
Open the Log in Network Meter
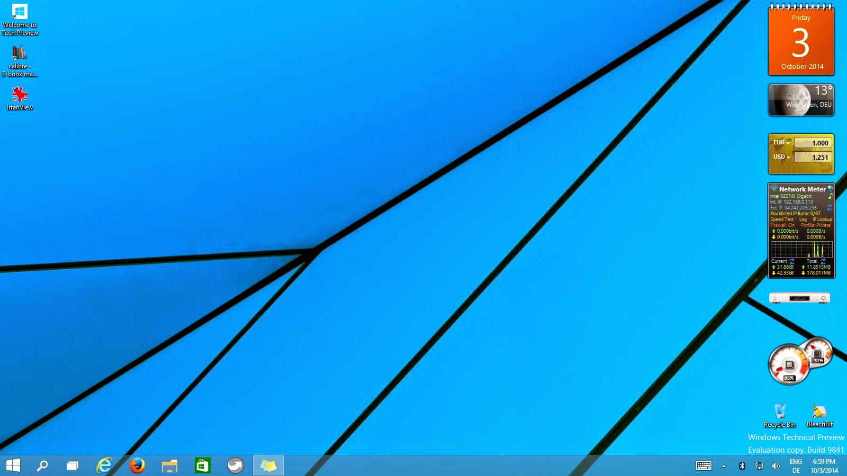803,219
